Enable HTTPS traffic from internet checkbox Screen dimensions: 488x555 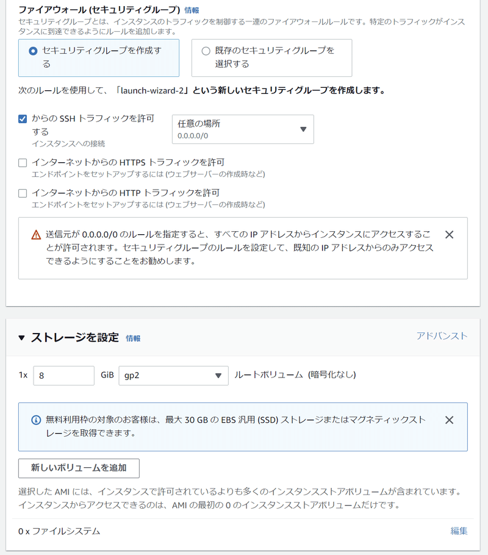23,163
